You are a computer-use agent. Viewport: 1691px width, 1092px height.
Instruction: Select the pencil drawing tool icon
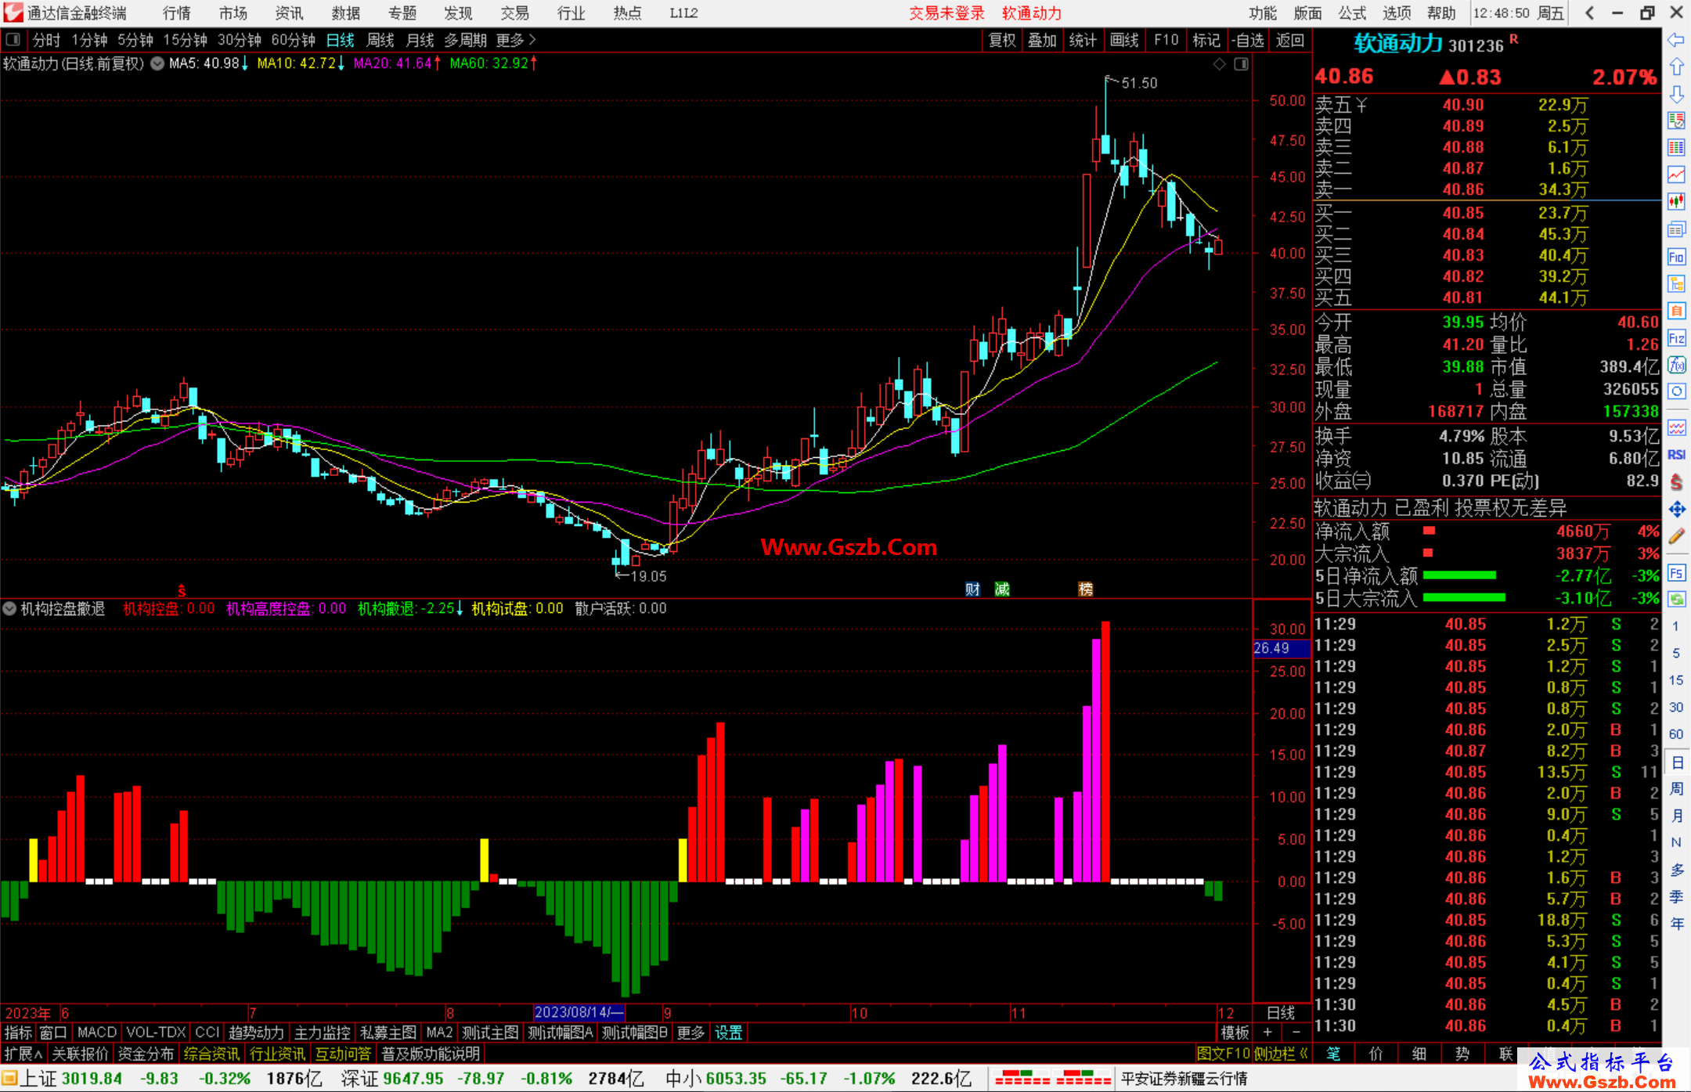tap(1676, 536)
